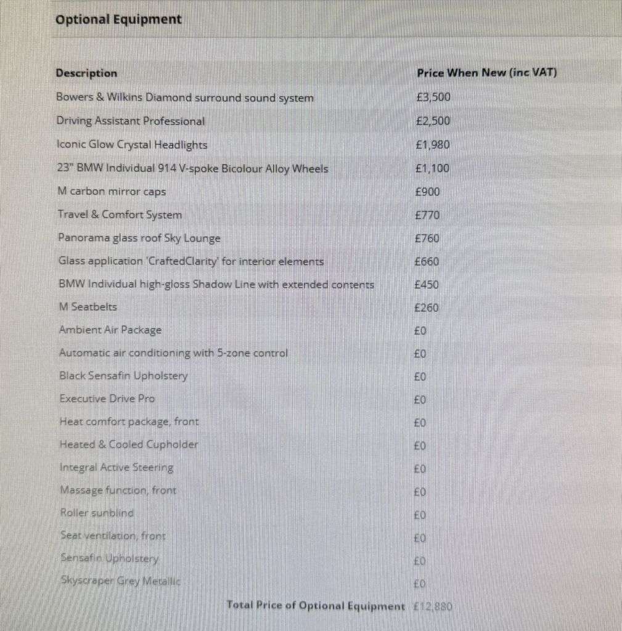Click the Price When New column header
The width and height of the screenshot is (622, 631).
coord(486,73)
